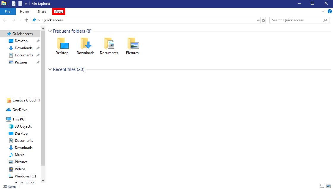
Task: Click the Quick access star icon in address bar
Action: [34, 20]
